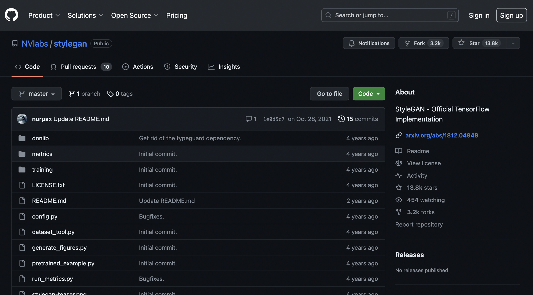533x295 pixels.
Task: Click the commits history clock icon
Action: pos(341,119)
